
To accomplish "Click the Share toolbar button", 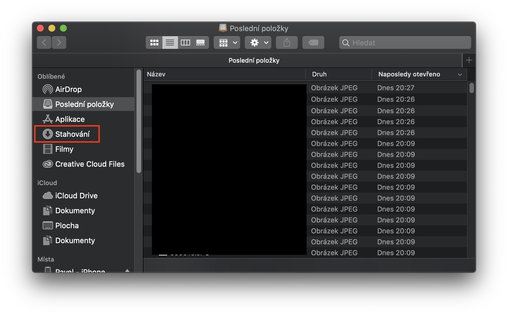I will pos(287,43).
